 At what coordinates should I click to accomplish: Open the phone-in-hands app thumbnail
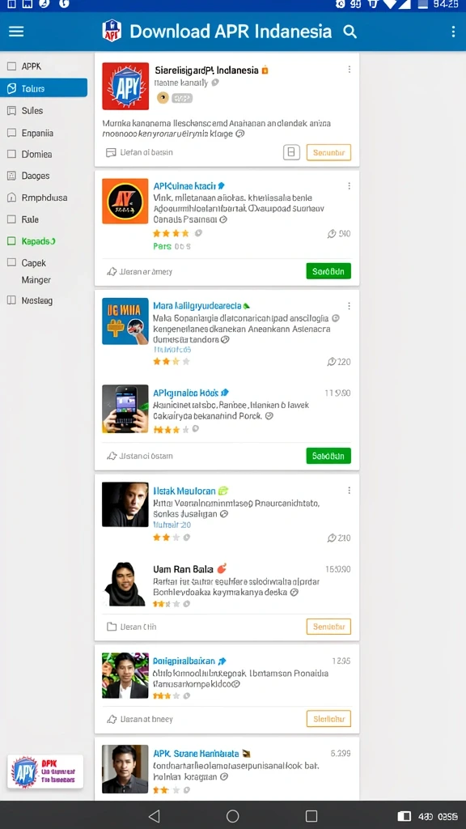tap(125, 409)
